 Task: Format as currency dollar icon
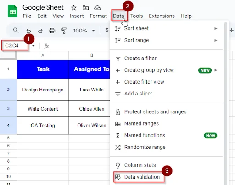point(107,30)
